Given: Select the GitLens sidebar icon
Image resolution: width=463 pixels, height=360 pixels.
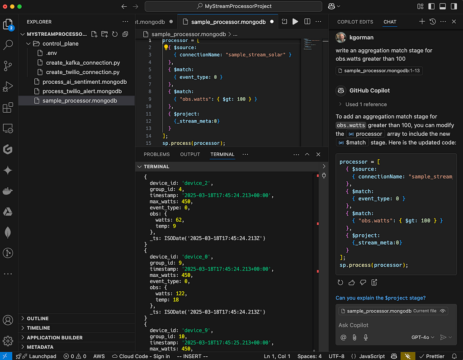Looking at the screenshot, I should click(8, 150).
